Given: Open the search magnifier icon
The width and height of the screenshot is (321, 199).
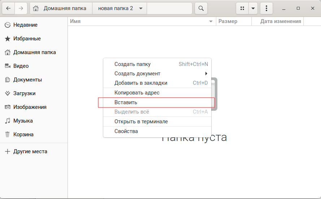Looking at the screenshot, I should coord(201,8).
